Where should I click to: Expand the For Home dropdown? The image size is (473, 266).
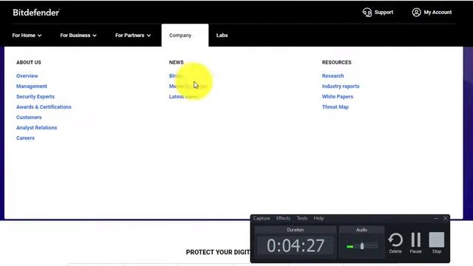pos(27,35)
